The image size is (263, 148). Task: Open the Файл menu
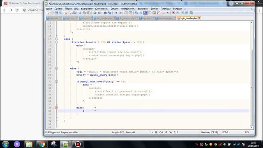pyautogui.click(x=49, y=9)
